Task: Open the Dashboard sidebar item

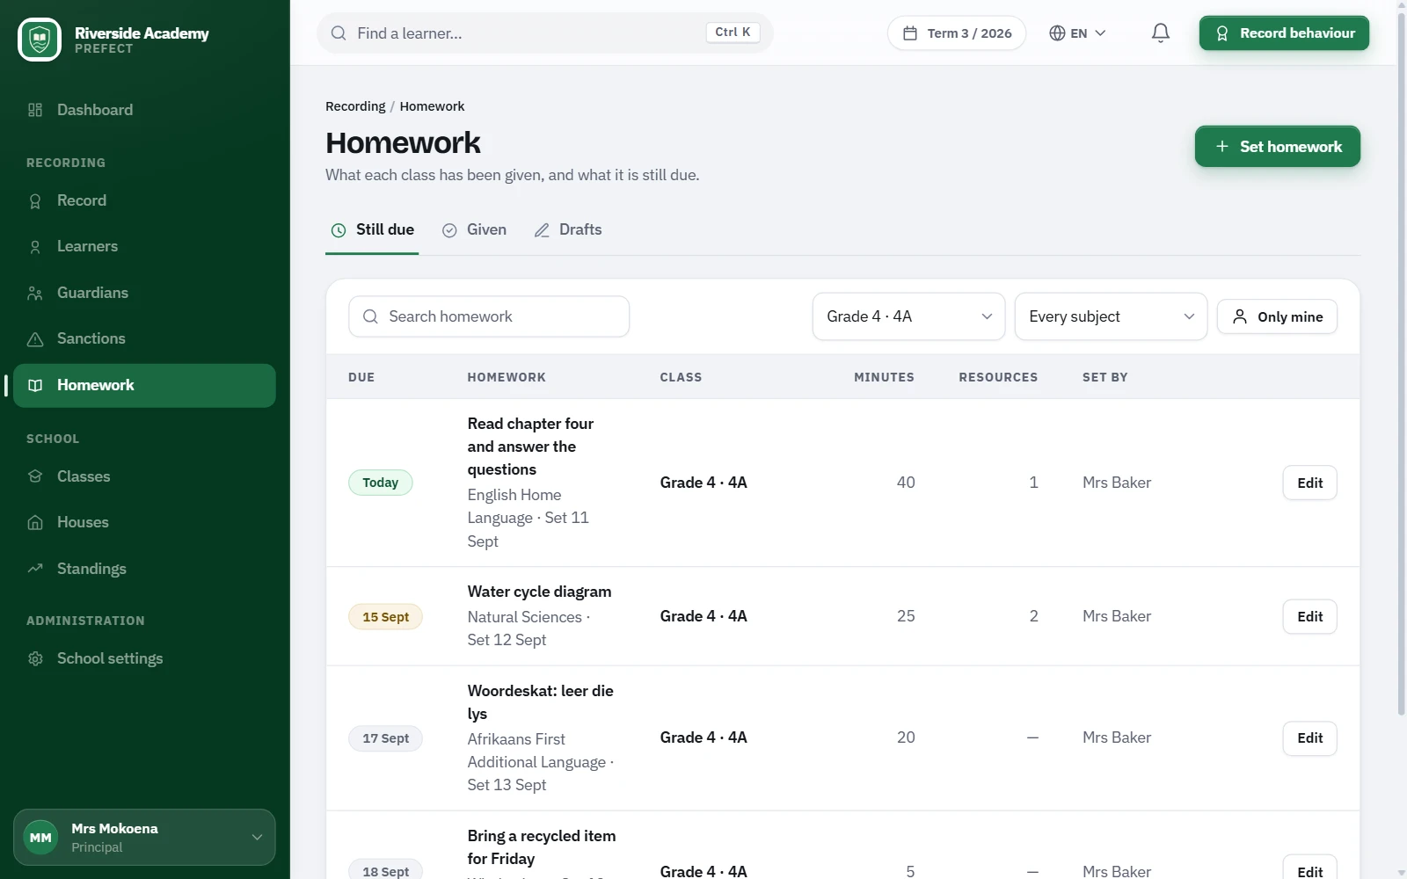Action: [144, 110]
